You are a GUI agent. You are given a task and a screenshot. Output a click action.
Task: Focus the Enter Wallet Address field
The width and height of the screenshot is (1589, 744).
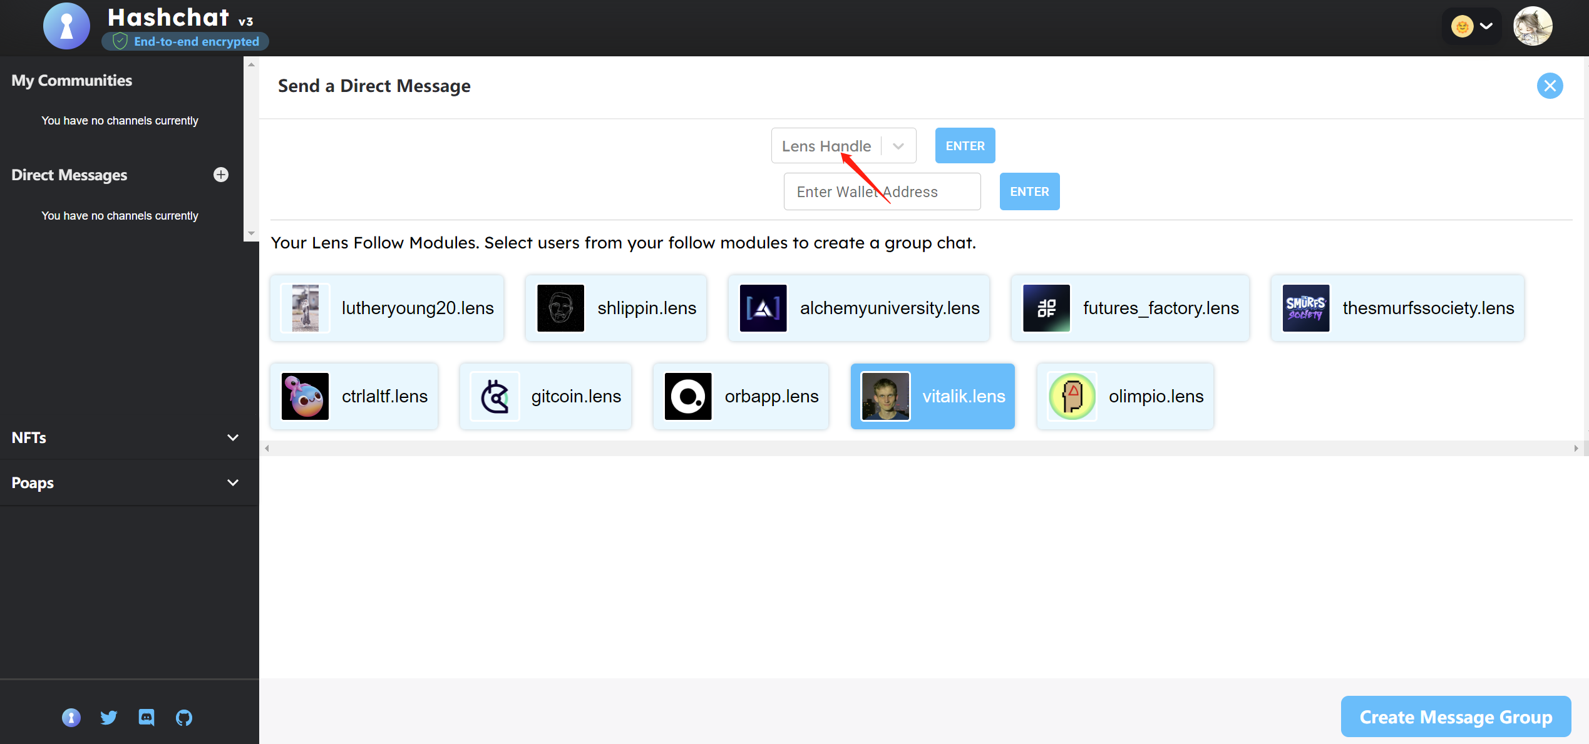pyautogui.click(x=882, y=191)
